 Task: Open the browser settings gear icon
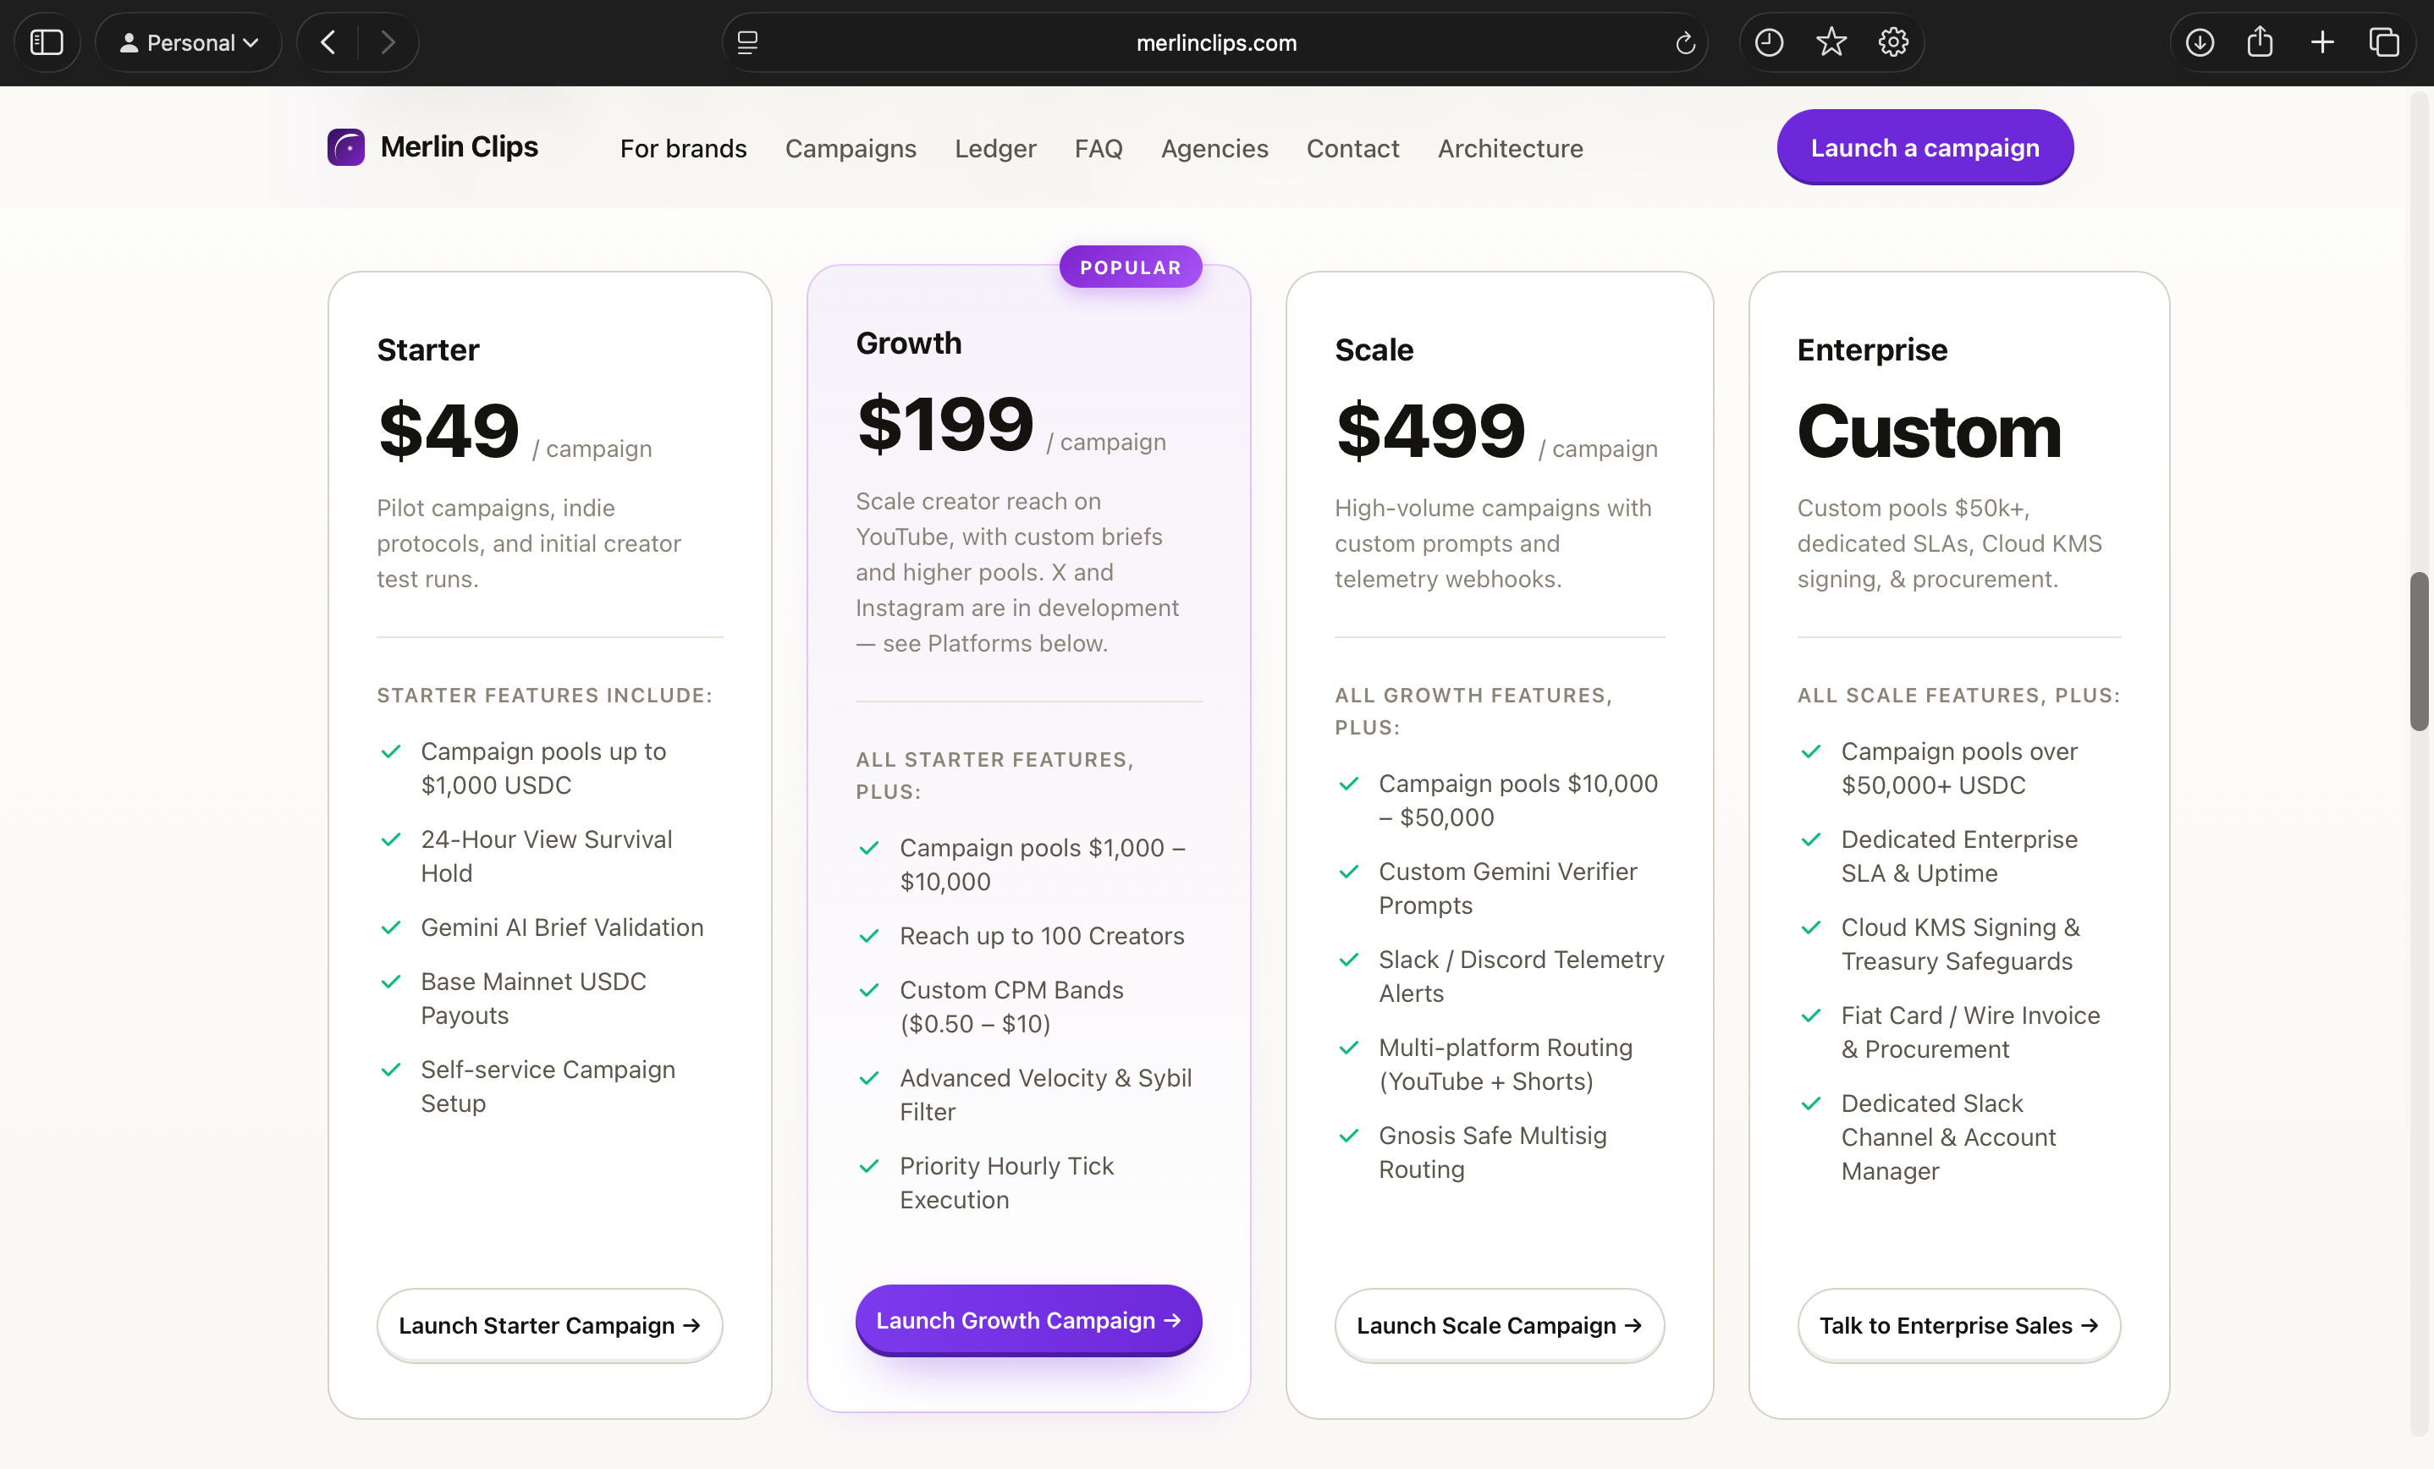pyautogui.click(x=1892, y=42)
